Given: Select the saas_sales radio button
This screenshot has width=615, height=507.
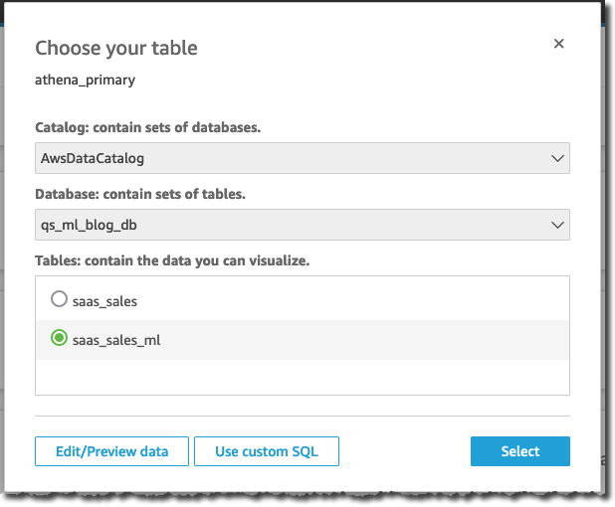Looking at the screenshot, I should tap(58, 299).
